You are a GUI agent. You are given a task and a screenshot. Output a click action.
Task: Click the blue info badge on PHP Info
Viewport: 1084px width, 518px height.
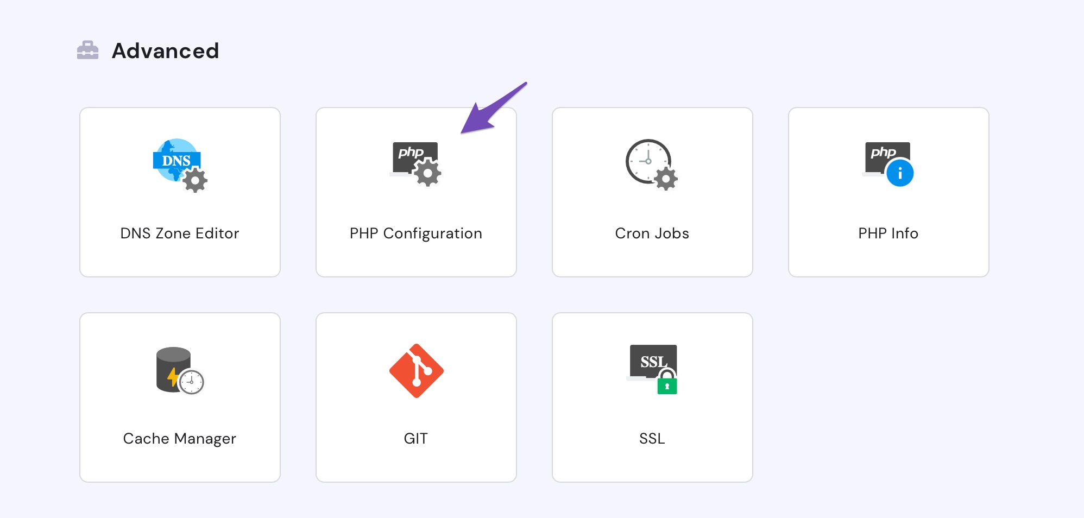(x=902, y=173)
